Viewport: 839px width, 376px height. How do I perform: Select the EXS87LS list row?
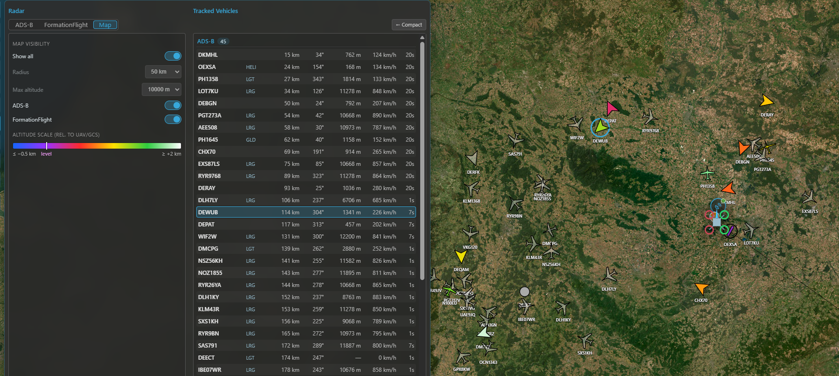point(306,164)
